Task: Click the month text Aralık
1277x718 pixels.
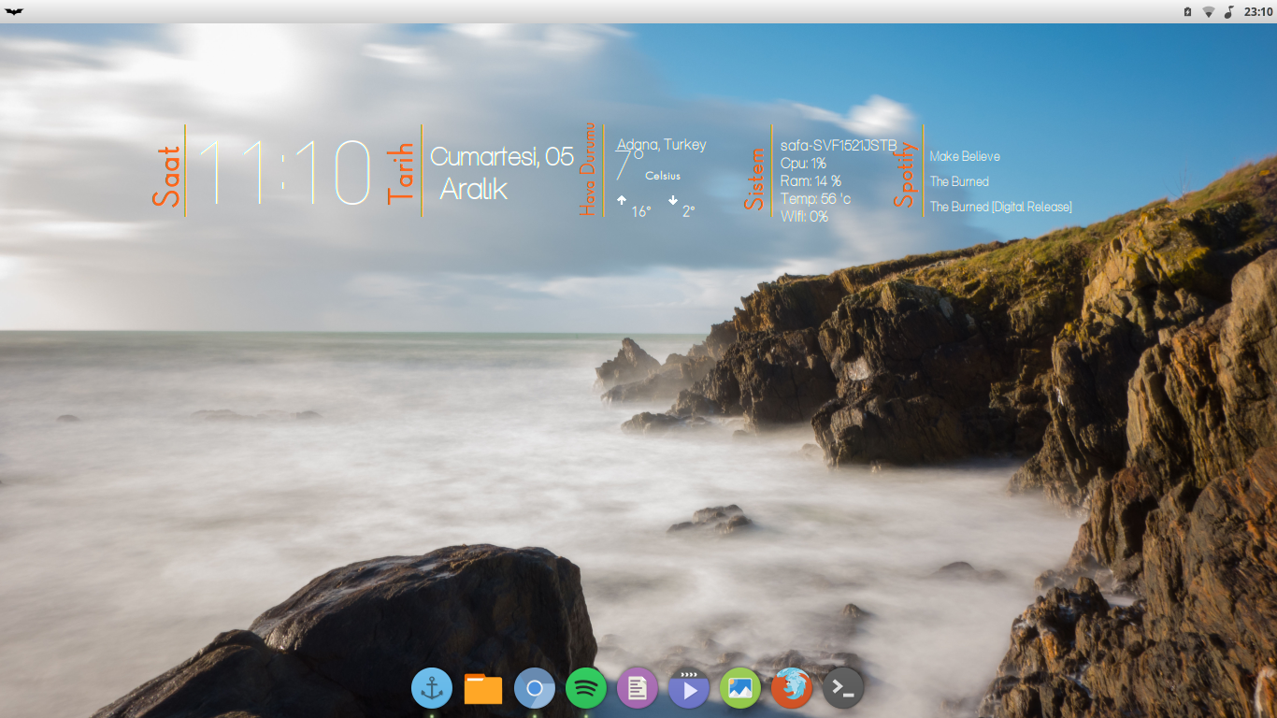Action: 473,189
